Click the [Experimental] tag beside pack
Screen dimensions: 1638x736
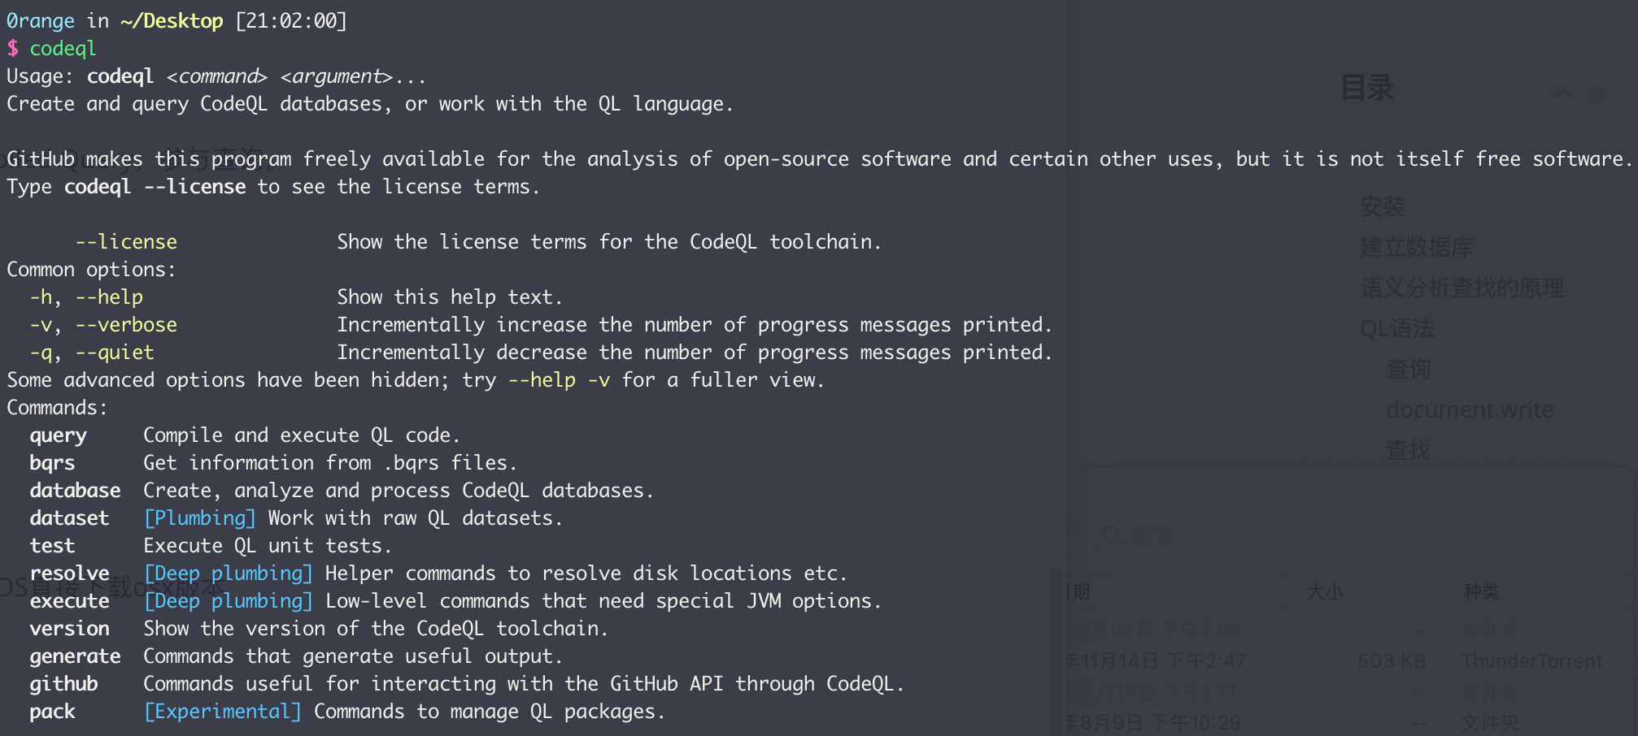point(222,712)
